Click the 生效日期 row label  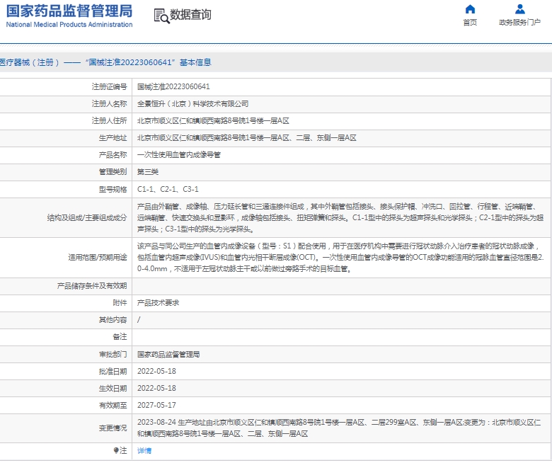tap(113, 388)
